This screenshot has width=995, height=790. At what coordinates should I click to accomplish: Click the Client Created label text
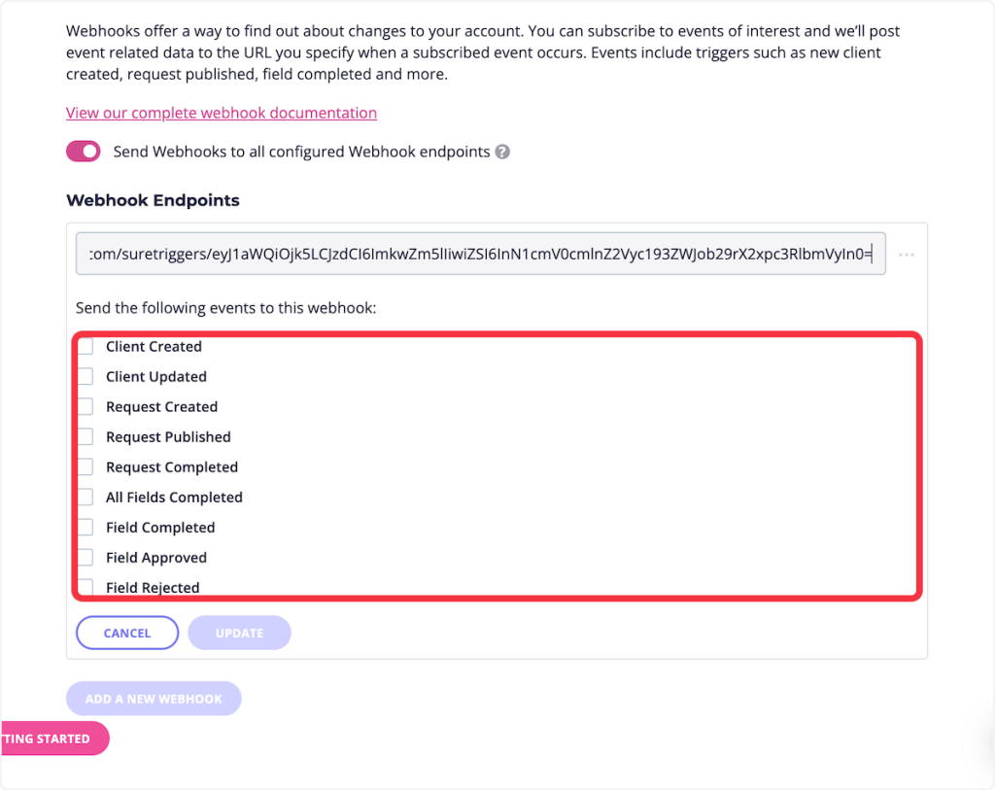click(x=154, y=347)
